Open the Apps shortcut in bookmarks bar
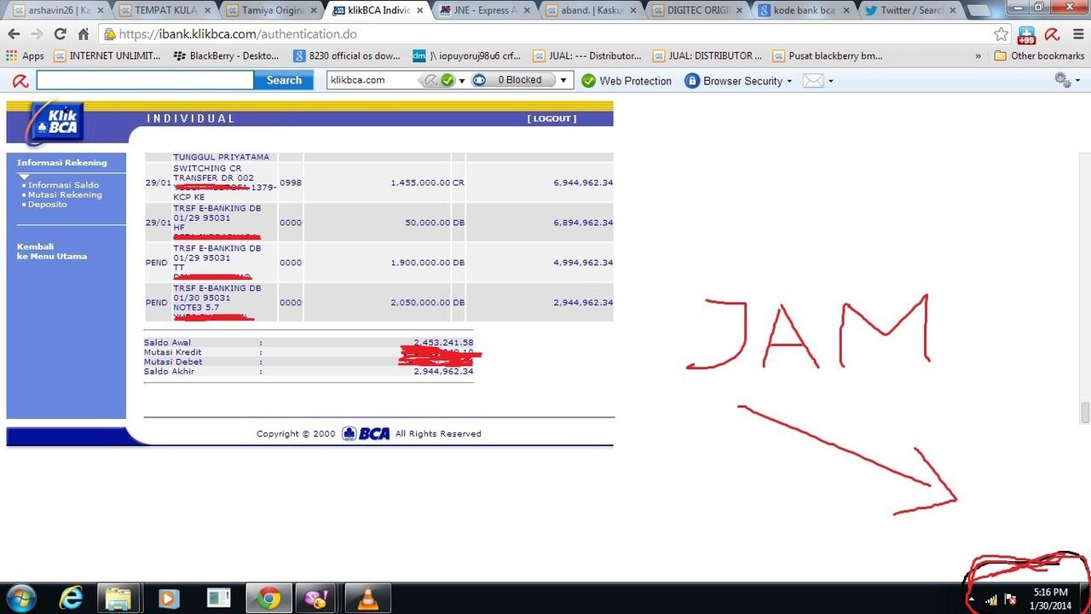This screenshot has height=614, width=1091. (25, 55)
